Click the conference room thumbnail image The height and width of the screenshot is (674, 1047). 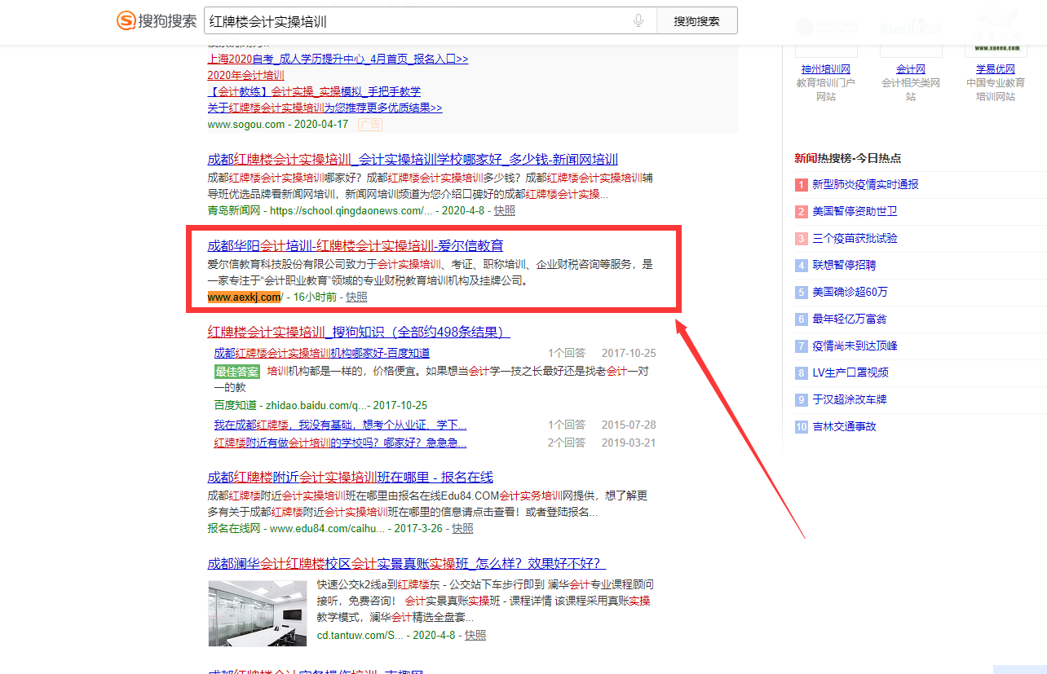tap(257, 613)
